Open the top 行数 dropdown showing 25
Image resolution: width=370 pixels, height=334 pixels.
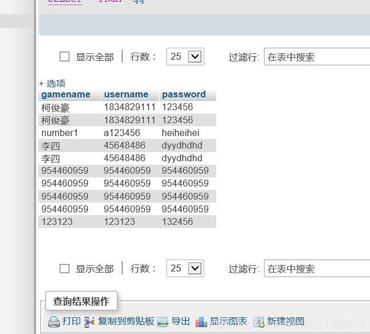185,57
